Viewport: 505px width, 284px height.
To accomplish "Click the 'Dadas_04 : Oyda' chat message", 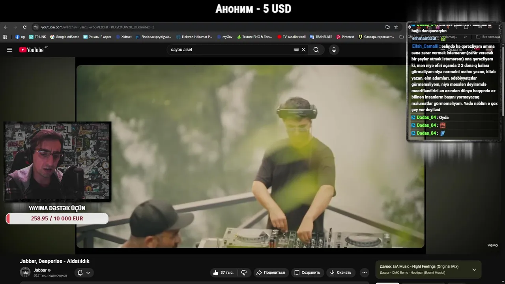I will [430, 118].
